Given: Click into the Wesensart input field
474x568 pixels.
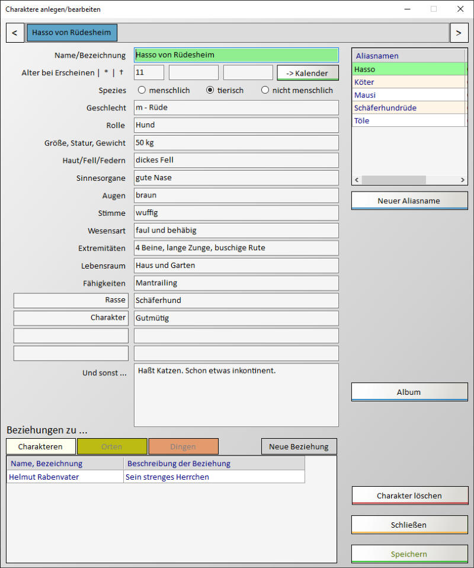Looking at the screenshot, I should tap(236, 231).
